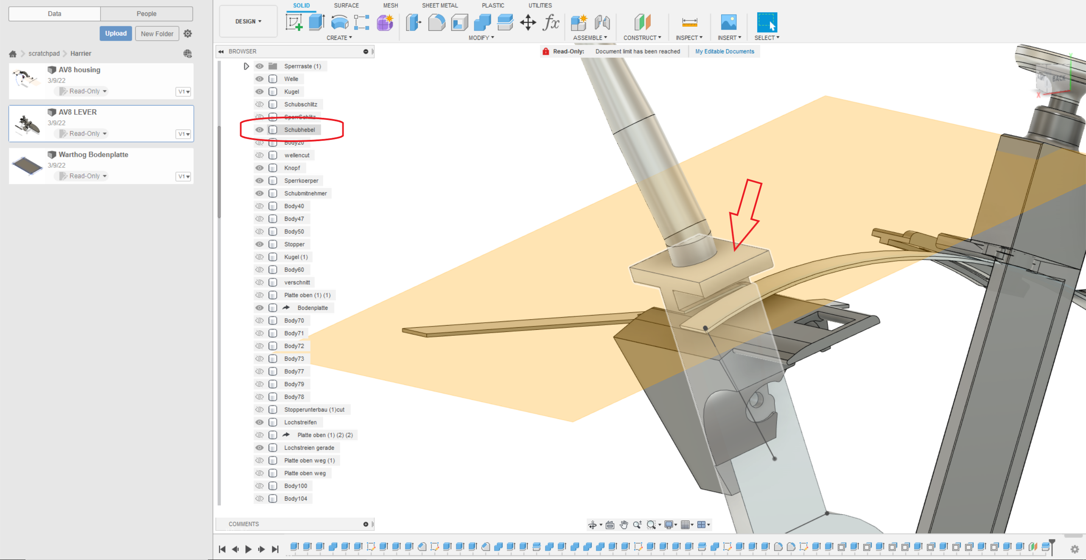Screen dimensions: 1086x560
Task: Expand the Sperrraste (1) folder
Action: coord(246,66)
